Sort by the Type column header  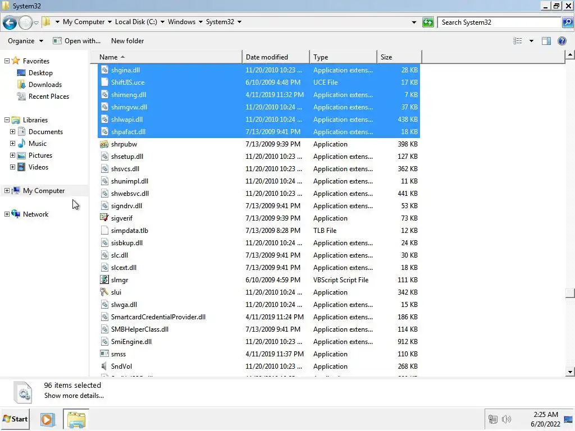(x=343, y=57)
